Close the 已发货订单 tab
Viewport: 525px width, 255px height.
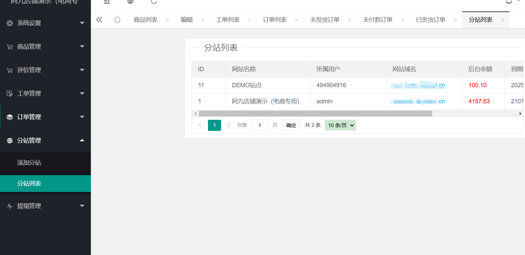455,20
